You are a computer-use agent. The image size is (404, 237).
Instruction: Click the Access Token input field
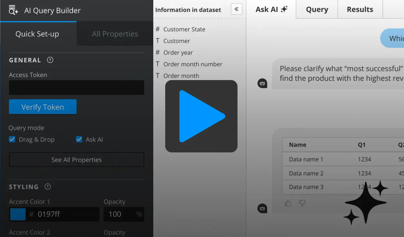coord(76,88)
